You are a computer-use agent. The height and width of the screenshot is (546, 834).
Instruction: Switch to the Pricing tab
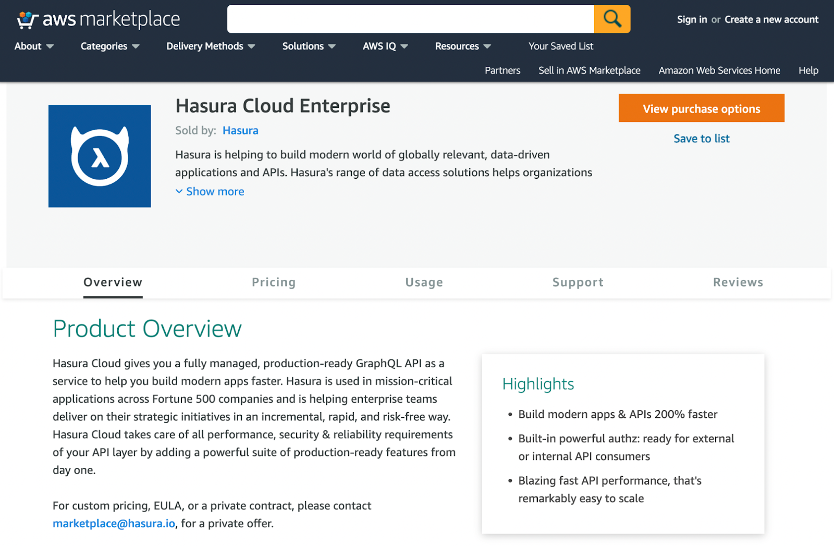coord(274,282)
